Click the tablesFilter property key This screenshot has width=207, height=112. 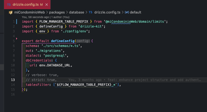pyautogui.click(x=37, y=85)
